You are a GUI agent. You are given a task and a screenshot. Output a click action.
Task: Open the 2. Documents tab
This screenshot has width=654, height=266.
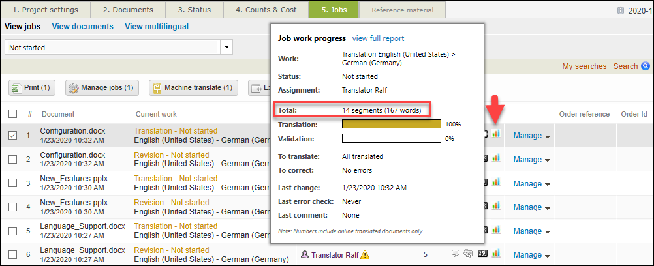[x=129, y=10]
